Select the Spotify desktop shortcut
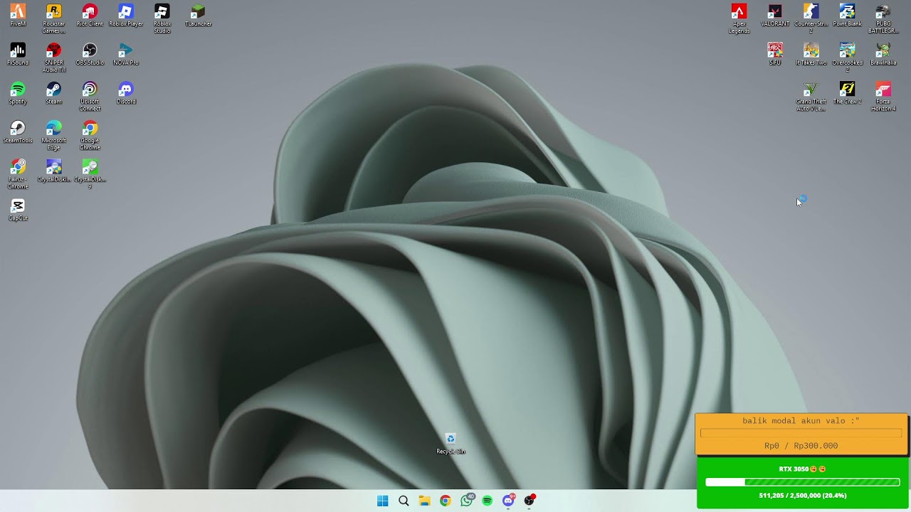Viewport: 911px width, 512px height. point(18,93)
